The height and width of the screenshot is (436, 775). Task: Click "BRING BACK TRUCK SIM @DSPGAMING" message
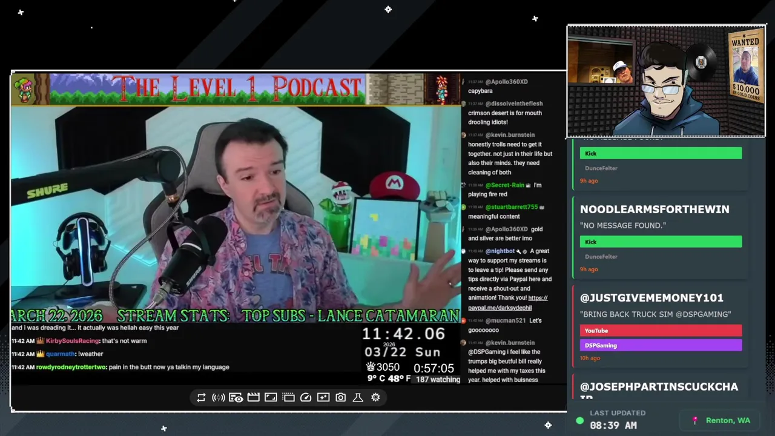[x=655, y=314]
